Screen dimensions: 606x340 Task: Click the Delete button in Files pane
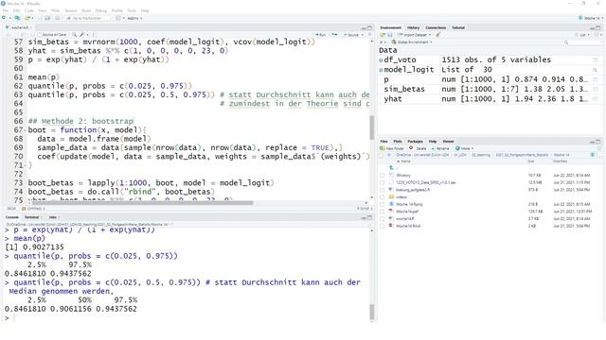click(x=419, y=148)
